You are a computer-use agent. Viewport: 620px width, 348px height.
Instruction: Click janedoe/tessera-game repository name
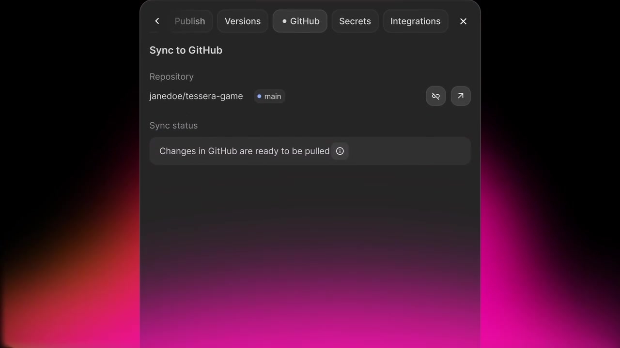[196, 96]
